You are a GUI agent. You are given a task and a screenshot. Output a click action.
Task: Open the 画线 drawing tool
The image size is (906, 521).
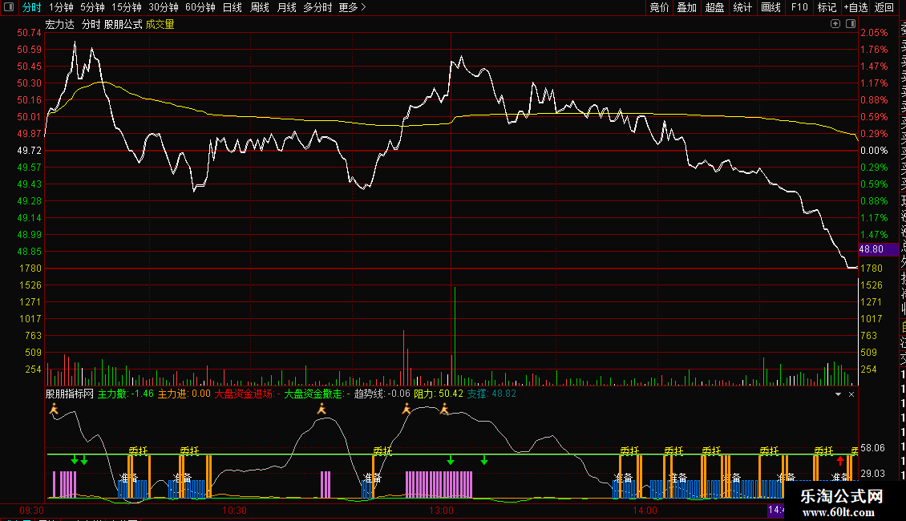(771, 7)
